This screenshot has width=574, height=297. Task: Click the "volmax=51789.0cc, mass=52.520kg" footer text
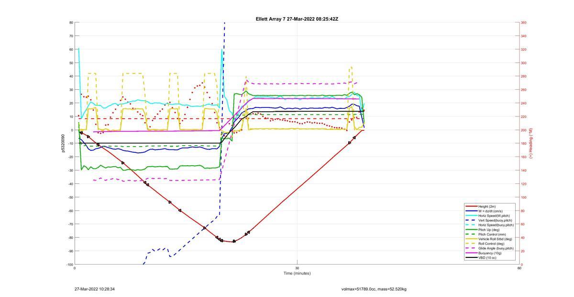pos(374,289)
